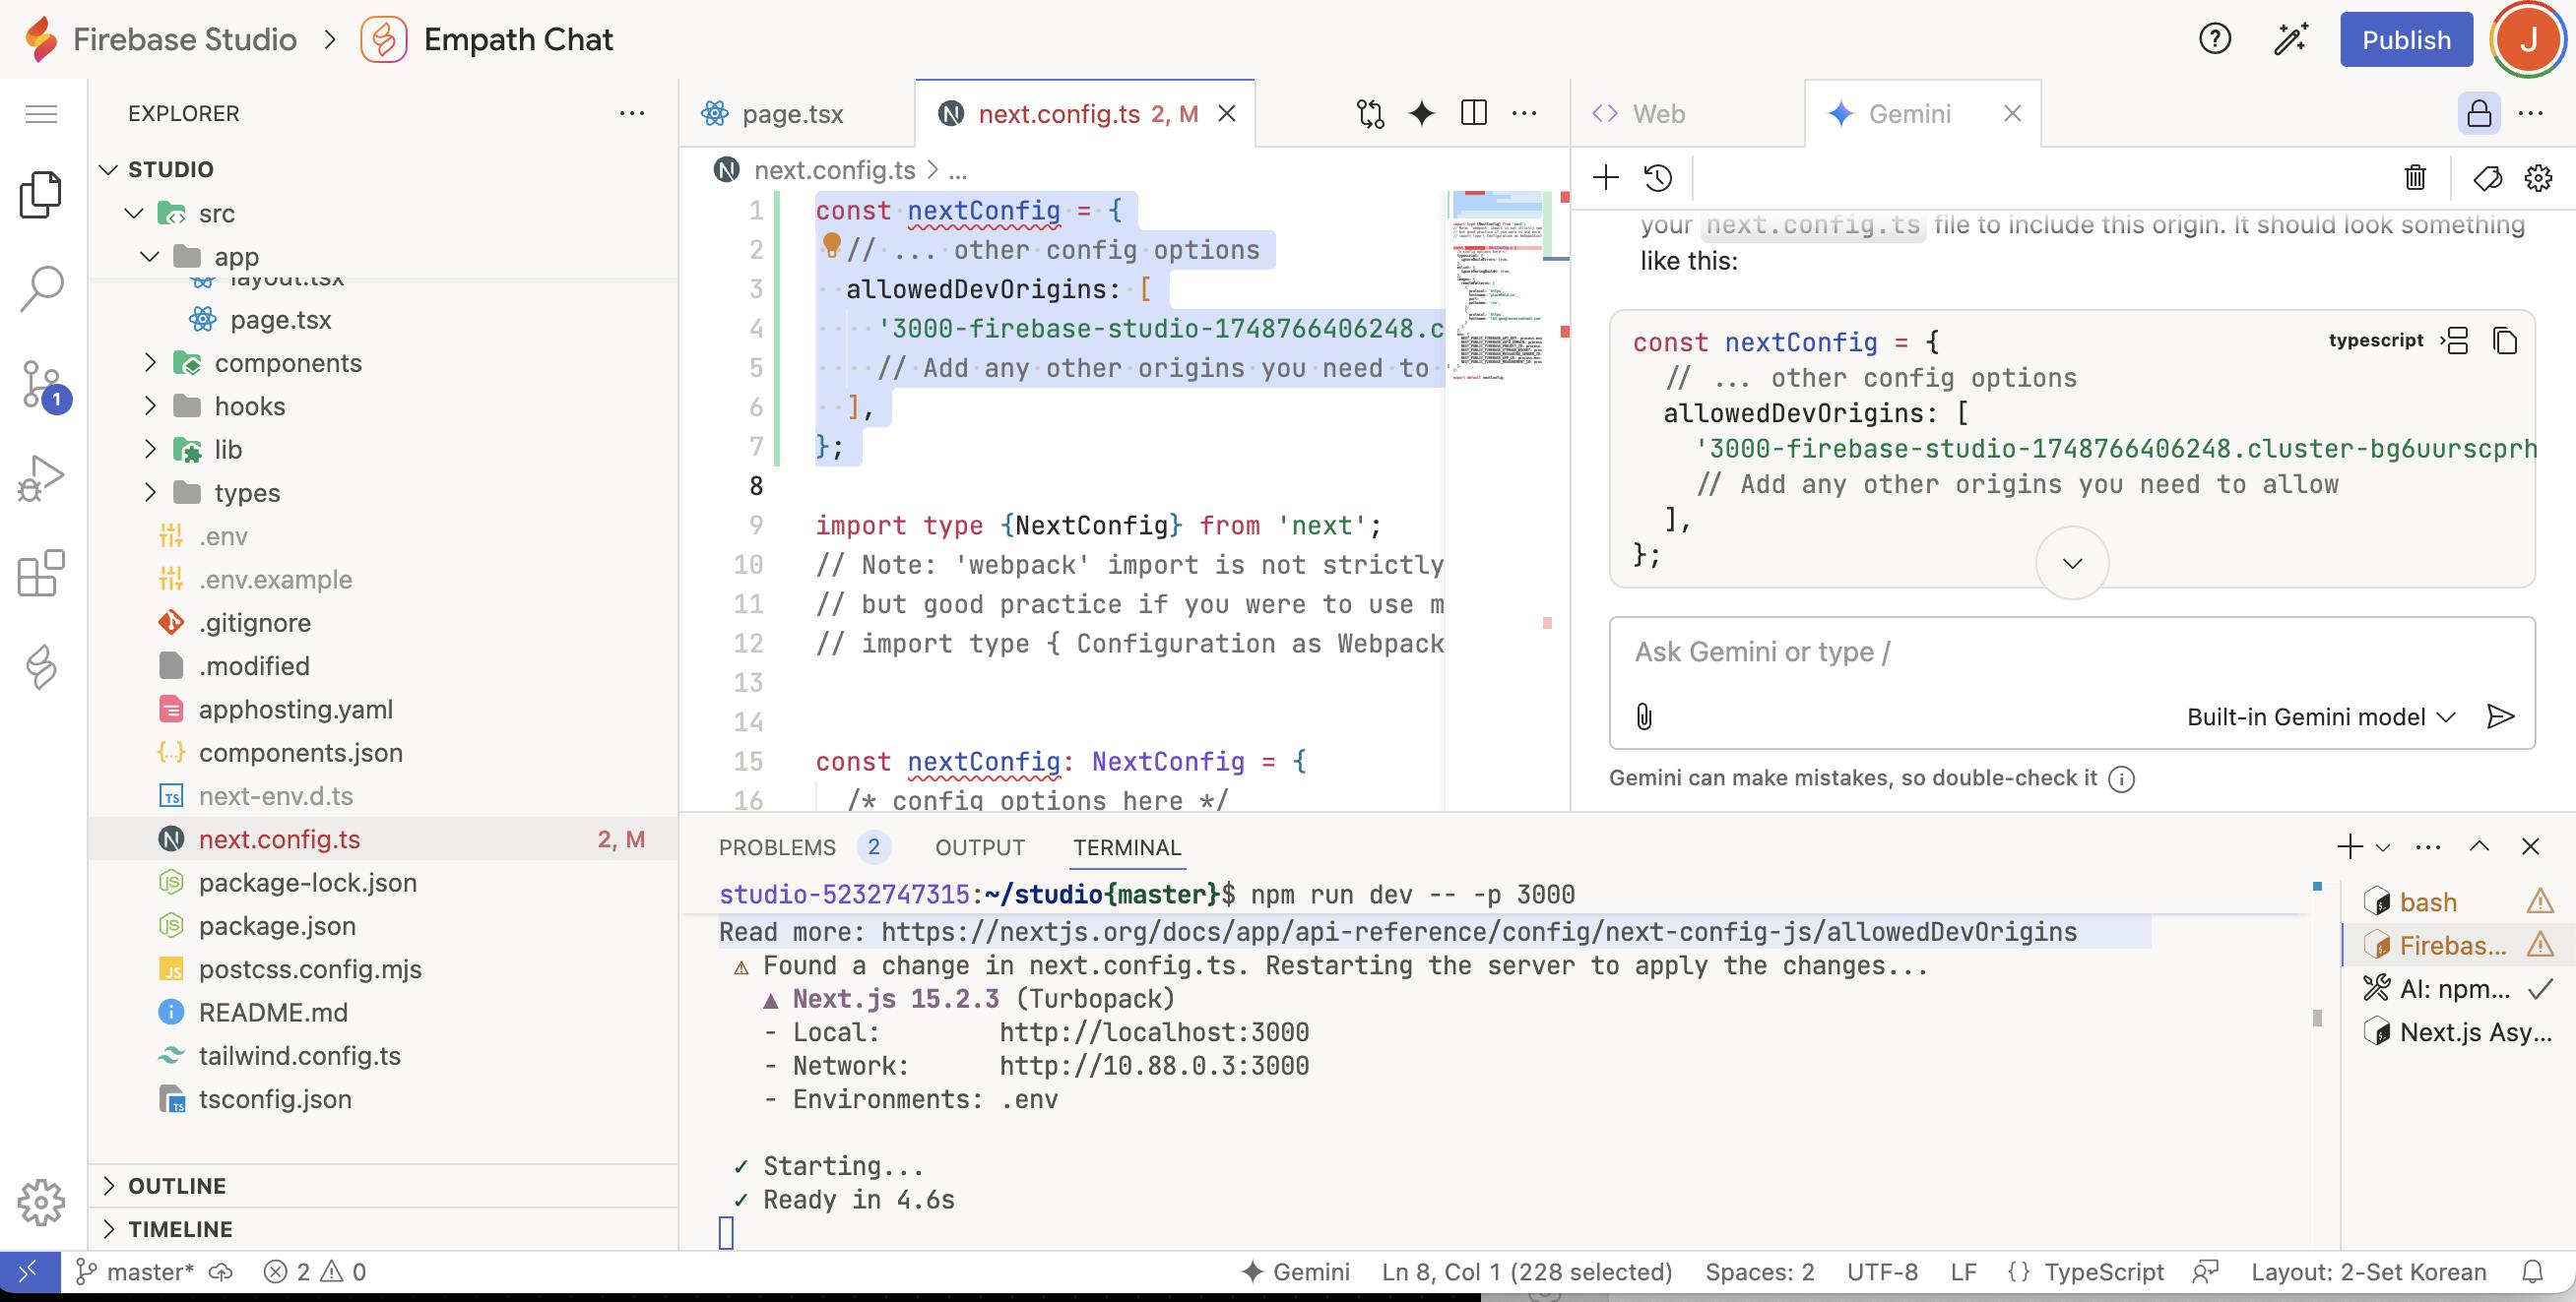Open Gemini chat history
Image resolution: width=2576 pixels, height=1302 pixels.
pyautogui.click(x=1658, y=178)
